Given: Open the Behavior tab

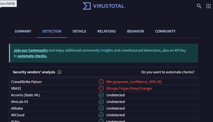Looking at the screenshot, I should coord(135,31).
